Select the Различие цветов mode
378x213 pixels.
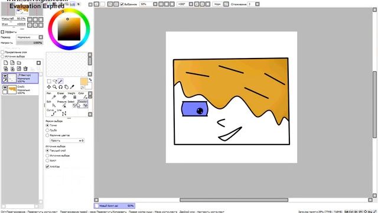click(x=47, y=135)
